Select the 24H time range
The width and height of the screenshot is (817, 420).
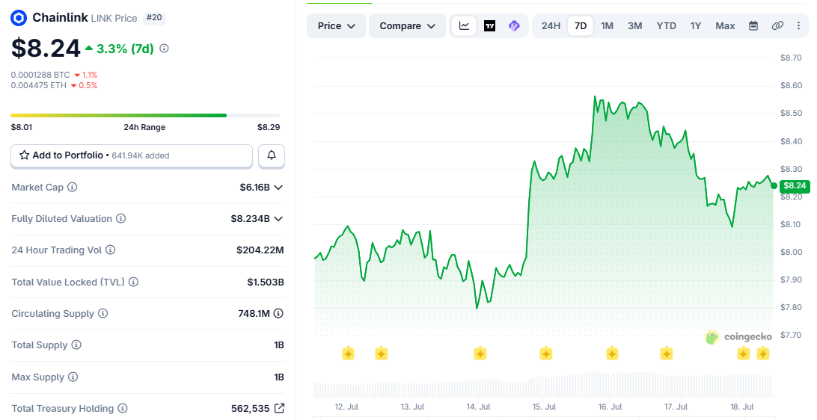[551, 25]
